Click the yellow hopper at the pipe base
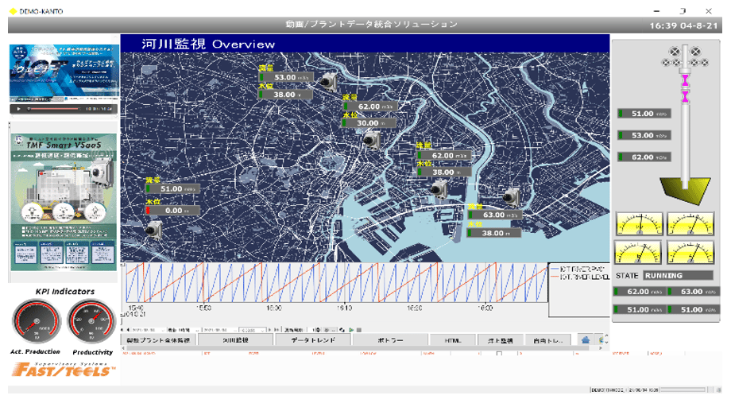 (685, 190)
